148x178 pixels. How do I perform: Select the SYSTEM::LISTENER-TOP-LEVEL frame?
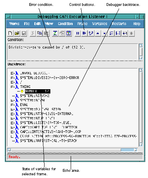tap(46, 123)
